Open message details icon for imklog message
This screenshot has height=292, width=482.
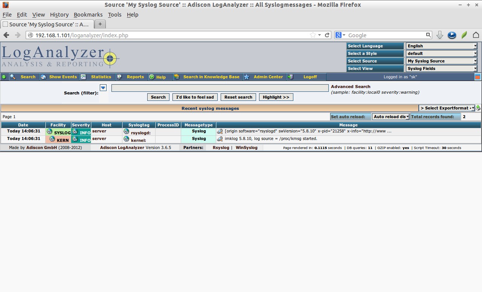pos(220,139)
